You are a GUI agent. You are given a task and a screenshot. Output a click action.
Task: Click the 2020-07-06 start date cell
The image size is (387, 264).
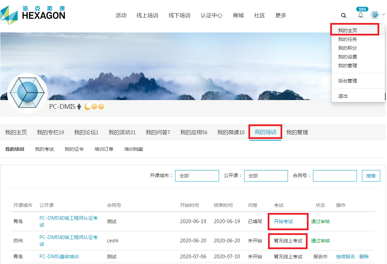point(193,257)
